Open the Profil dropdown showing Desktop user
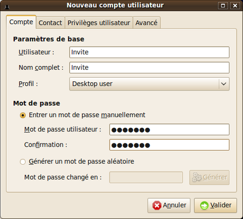Viewport: 243px width, 219px height. click(149, 84)
